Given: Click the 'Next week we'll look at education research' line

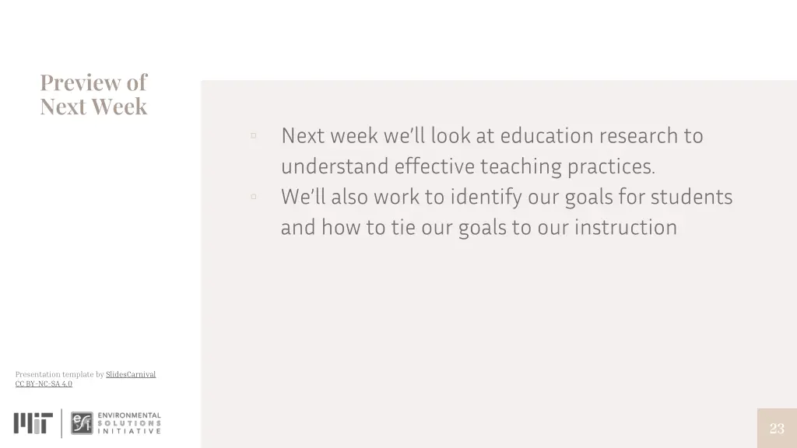Looking at the screenshot, I should pyautogui.click(x=492, y=135).
